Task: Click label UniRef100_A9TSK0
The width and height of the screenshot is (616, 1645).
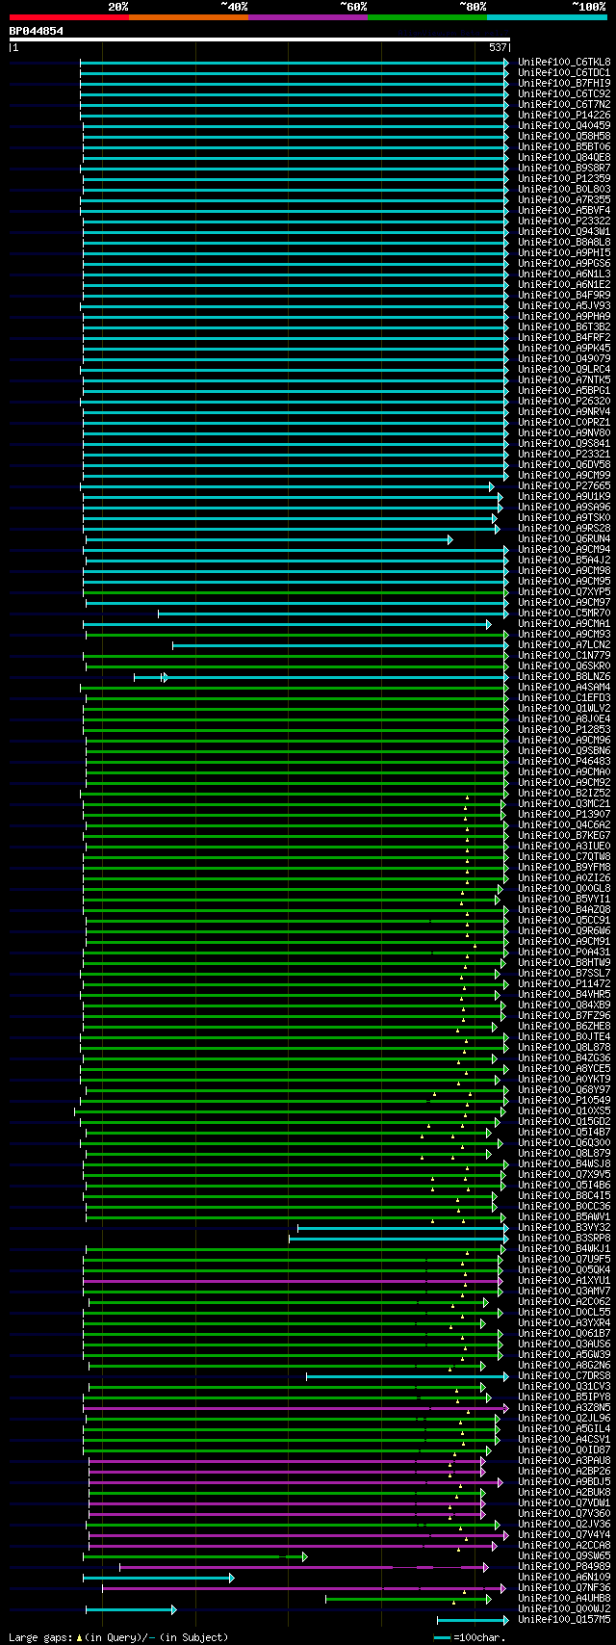Action: (564, 517)
